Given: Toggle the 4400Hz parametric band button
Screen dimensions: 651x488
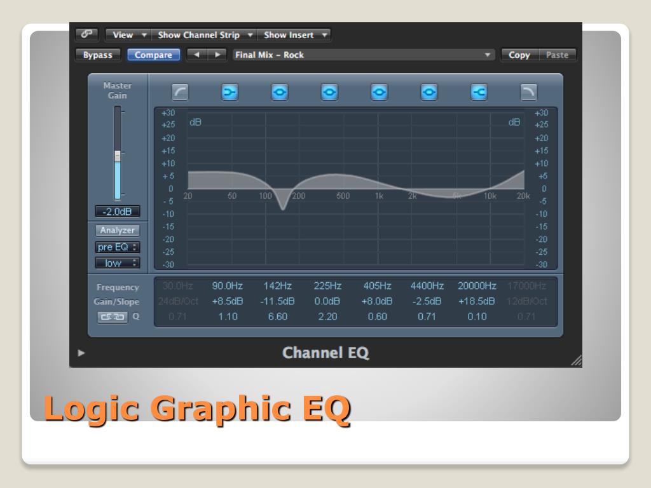Looking at the screenshot, I should 429,92.
